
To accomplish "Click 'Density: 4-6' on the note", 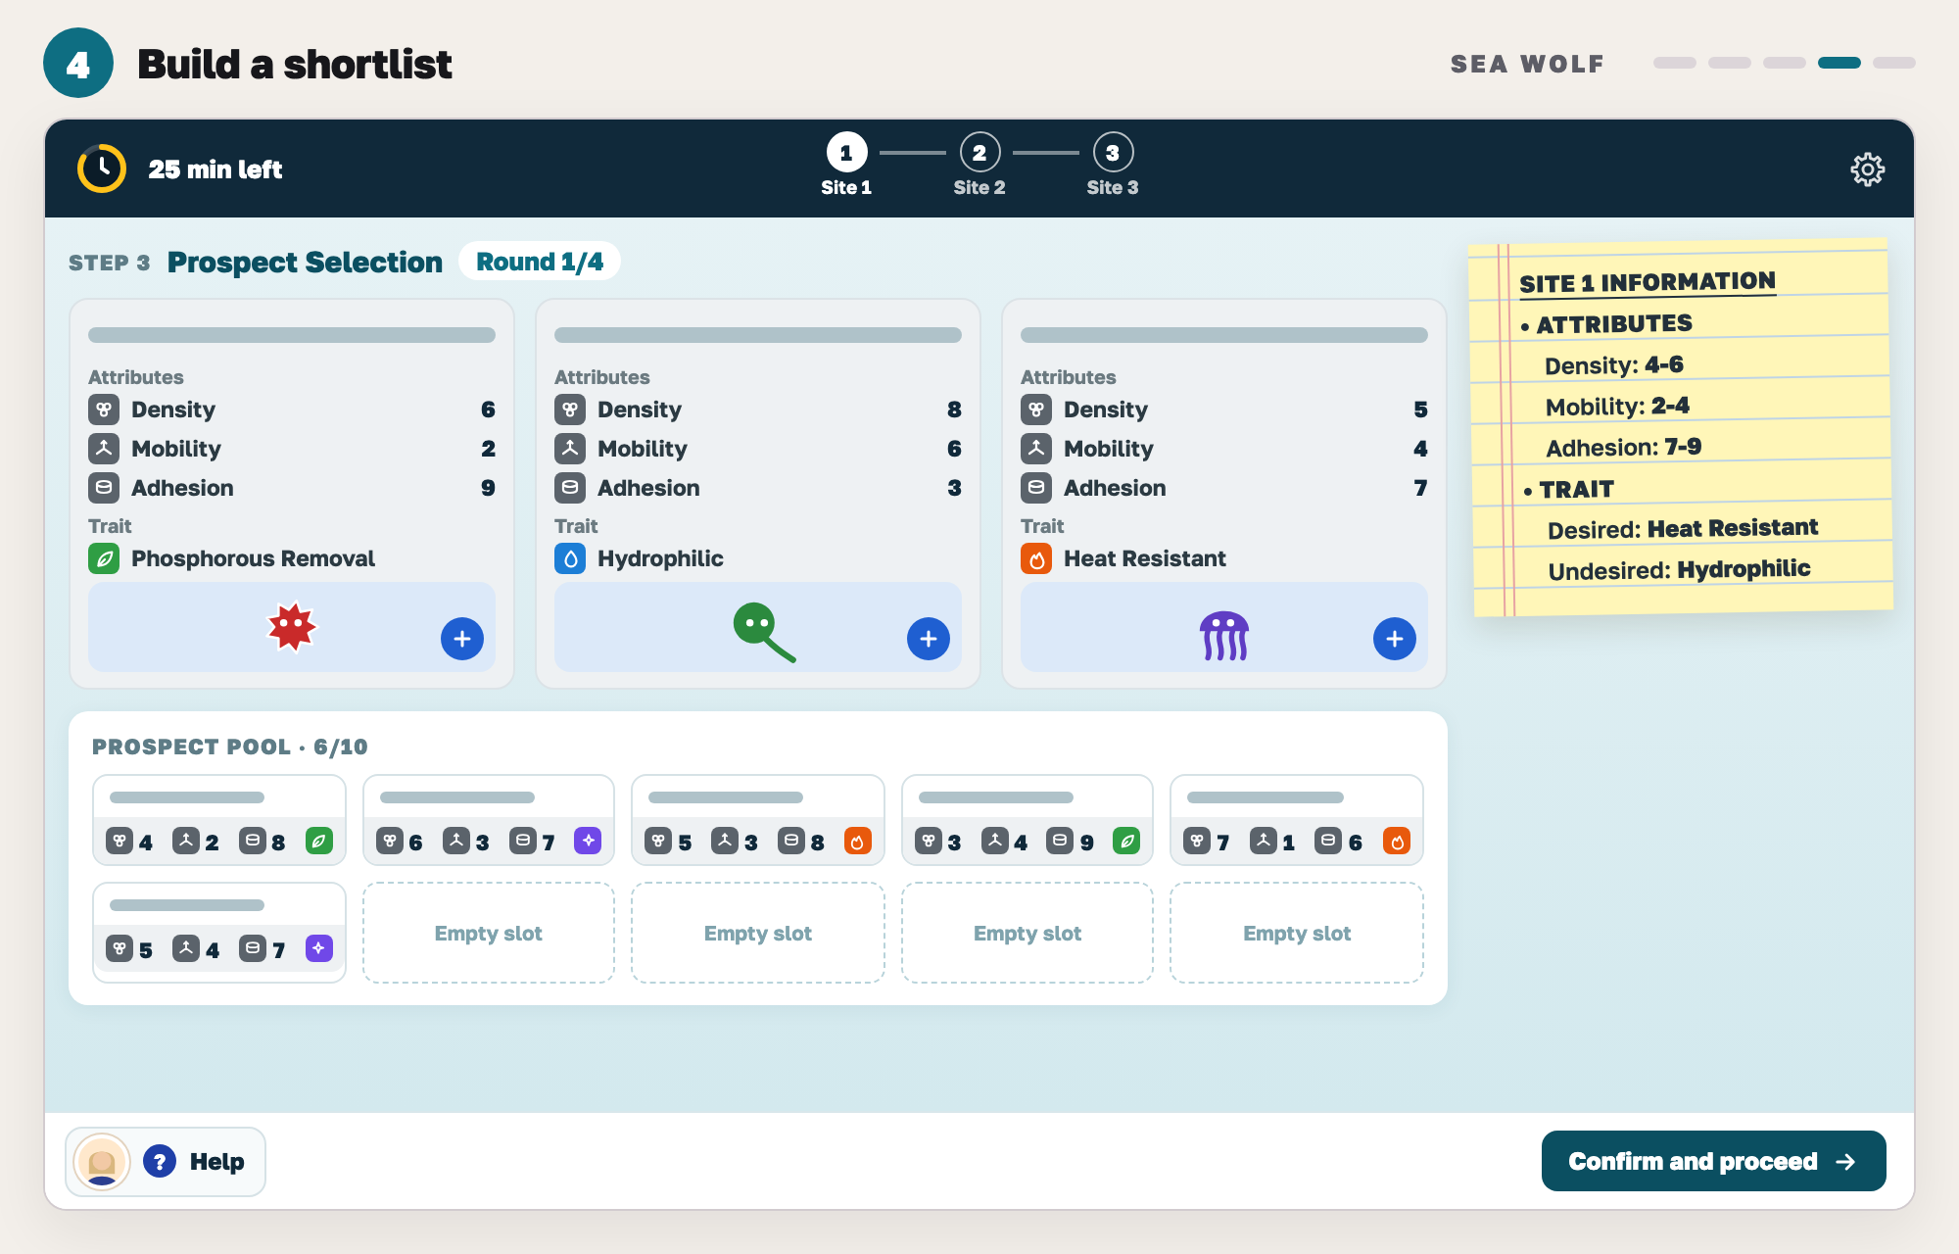I will coord(1613,365).
